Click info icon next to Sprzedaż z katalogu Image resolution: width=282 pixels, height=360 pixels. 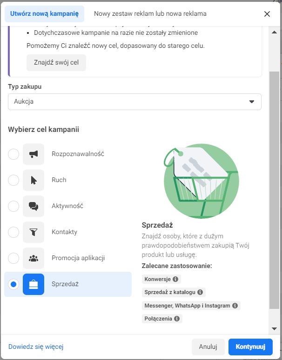200,292
